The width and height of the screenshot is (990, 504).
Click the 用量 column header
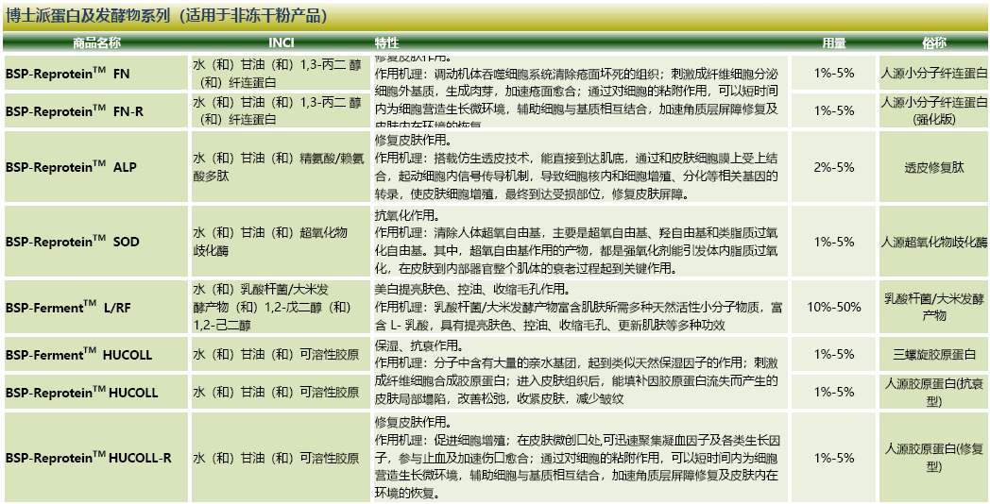pyautogui.click(x=833, y=43)
